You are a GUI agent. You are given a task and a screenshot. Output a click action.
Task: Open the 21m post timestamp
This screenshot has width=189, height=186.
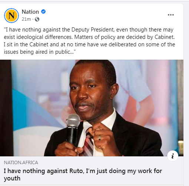click(26, 19)
